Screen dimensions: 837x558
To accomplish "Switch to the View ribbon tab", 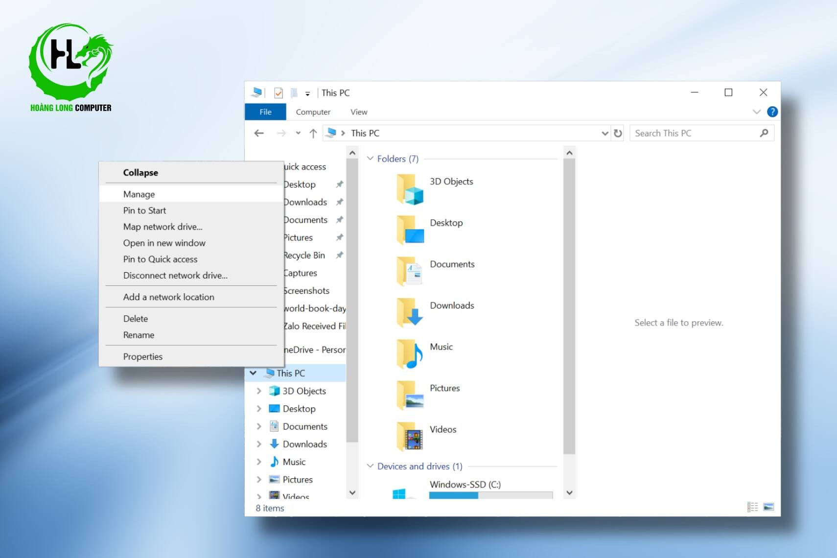I will pyautogui.click(x=359, y=112).
